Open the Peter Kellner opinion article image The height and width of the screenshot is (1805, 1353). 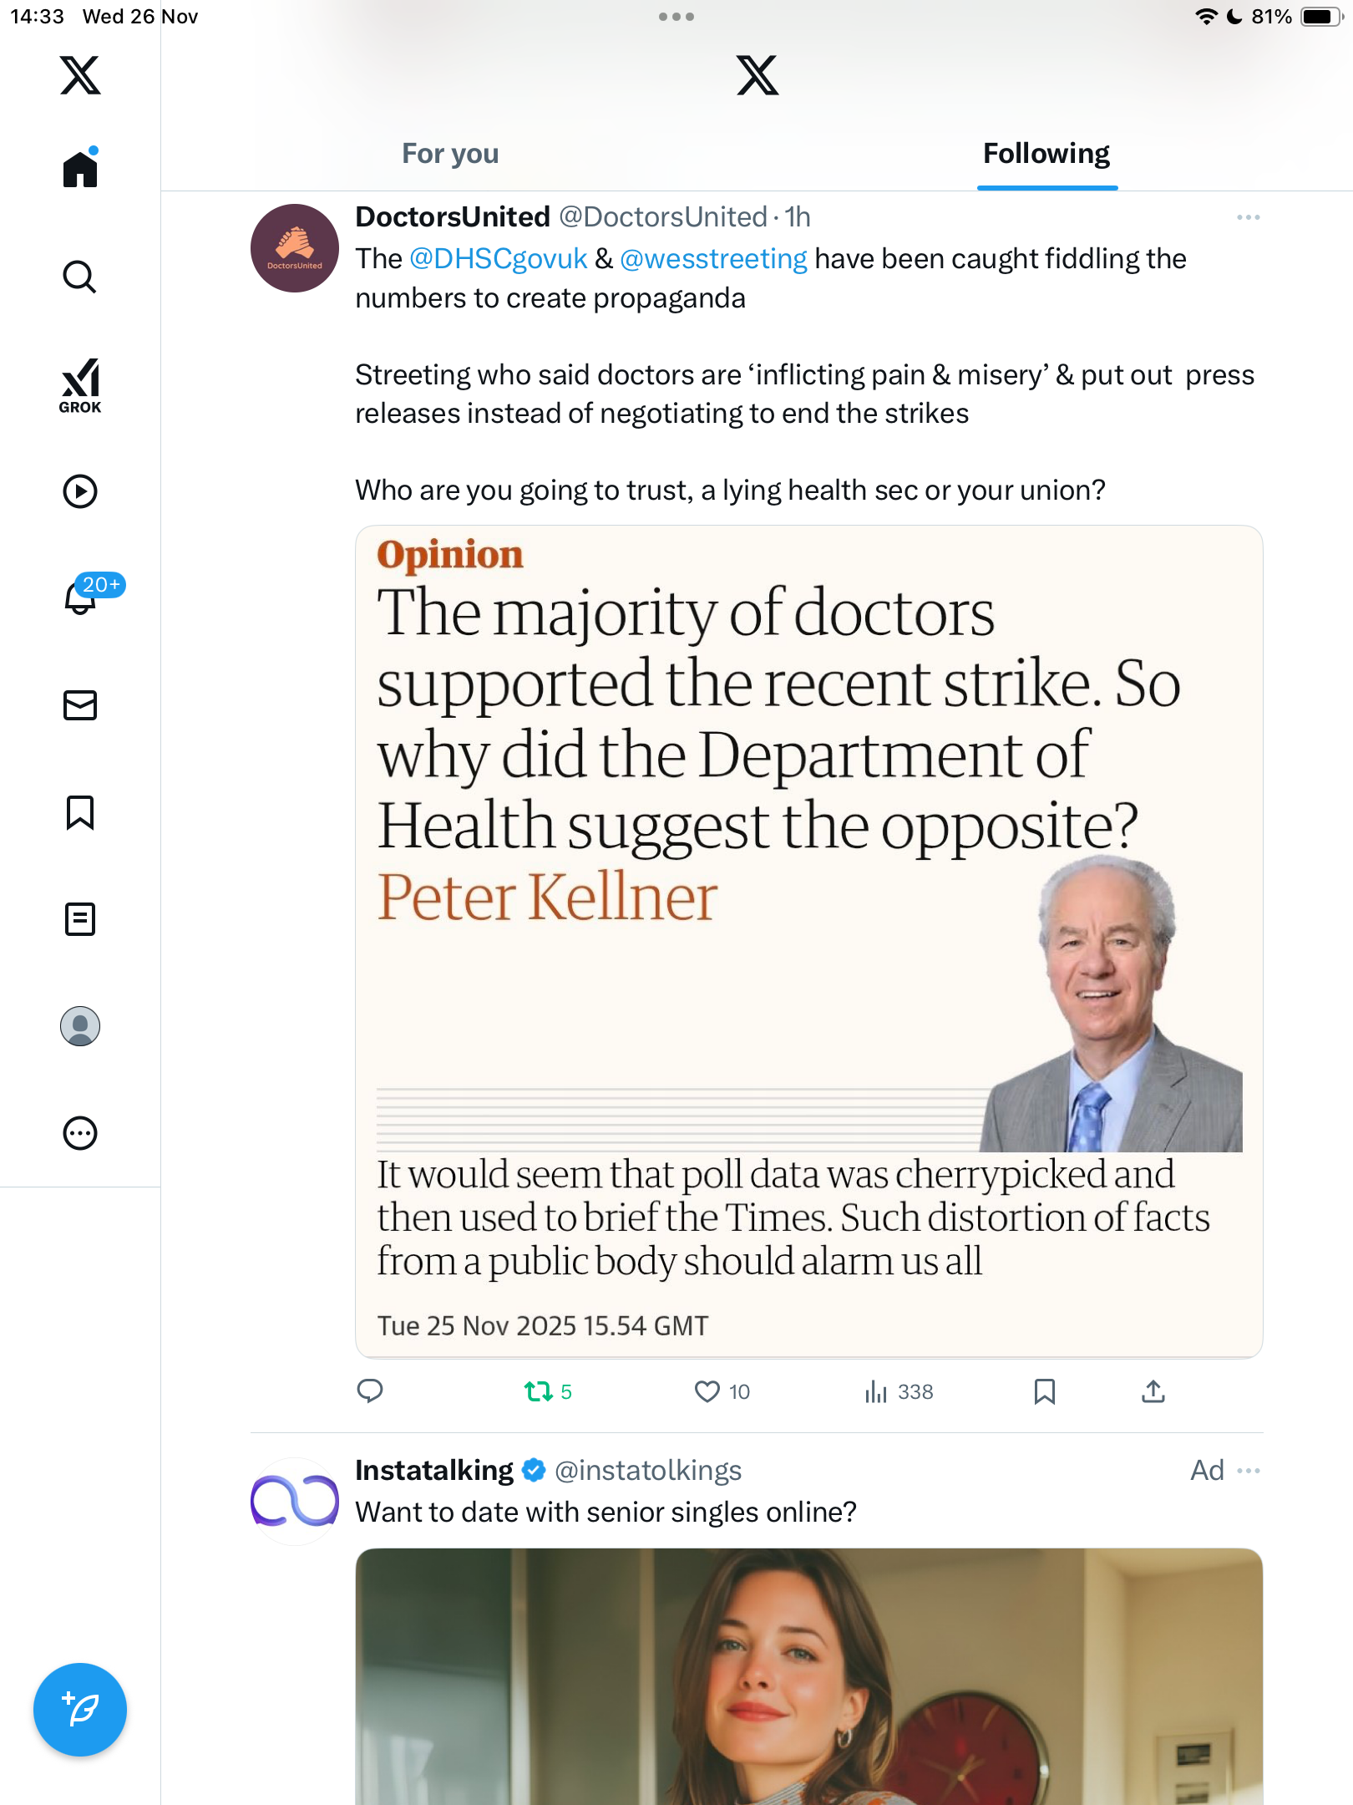808,940
